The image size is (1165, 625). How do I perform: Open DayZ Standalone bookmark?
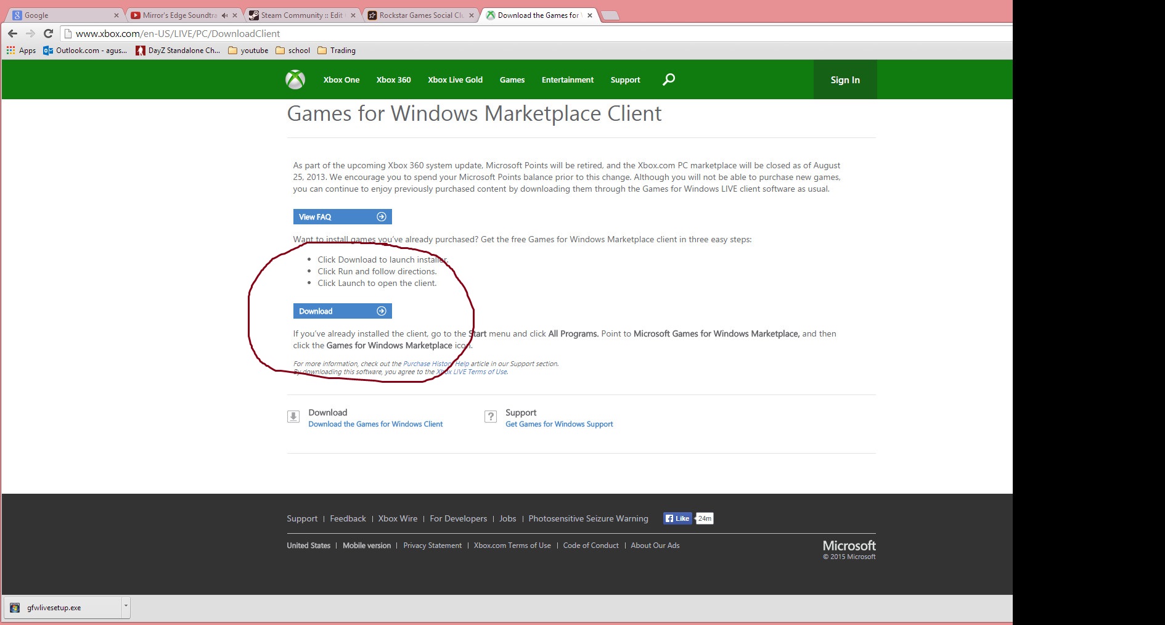click(x=178, y=51)
